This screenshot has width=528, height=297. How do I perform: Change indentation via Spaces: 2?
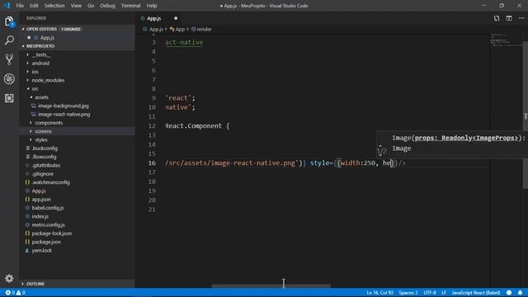click(408, 293)
